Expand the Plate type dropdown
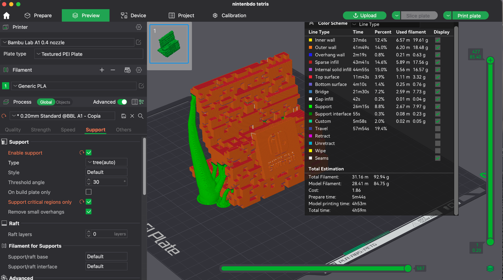This screenshot has width=503, height=280. 89,54
